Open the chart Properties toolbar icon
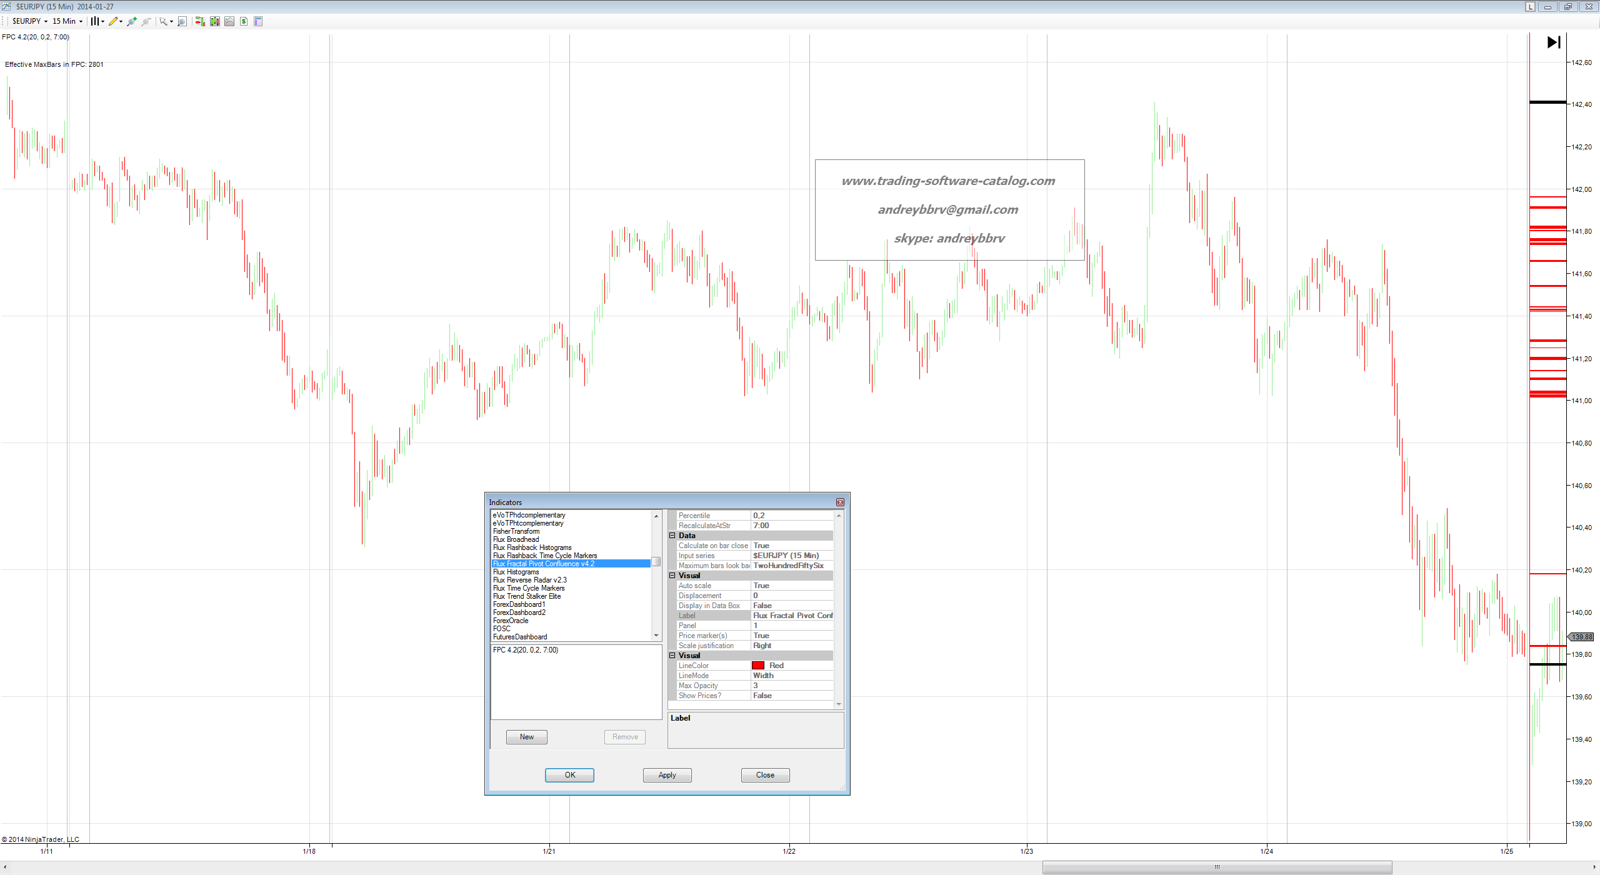This screenshot has width=1600, height=875. (258, 21)
